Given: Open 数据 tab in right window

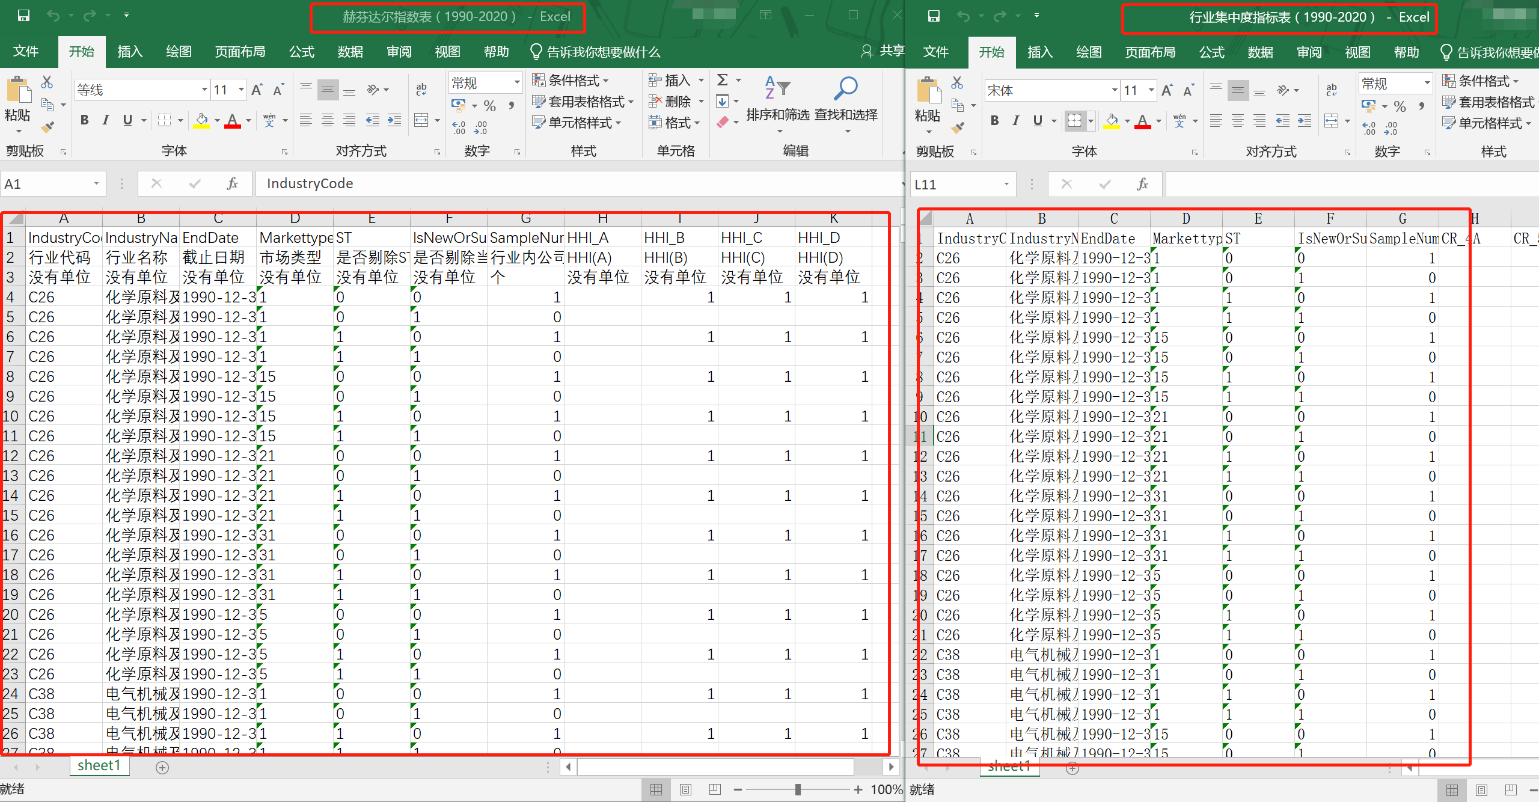Looking at the screenshot, I should (1261, 52).
